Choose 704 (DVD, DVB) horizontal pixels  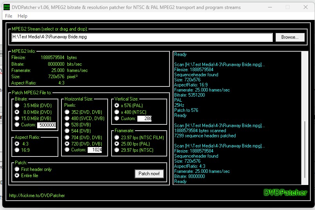67,137
